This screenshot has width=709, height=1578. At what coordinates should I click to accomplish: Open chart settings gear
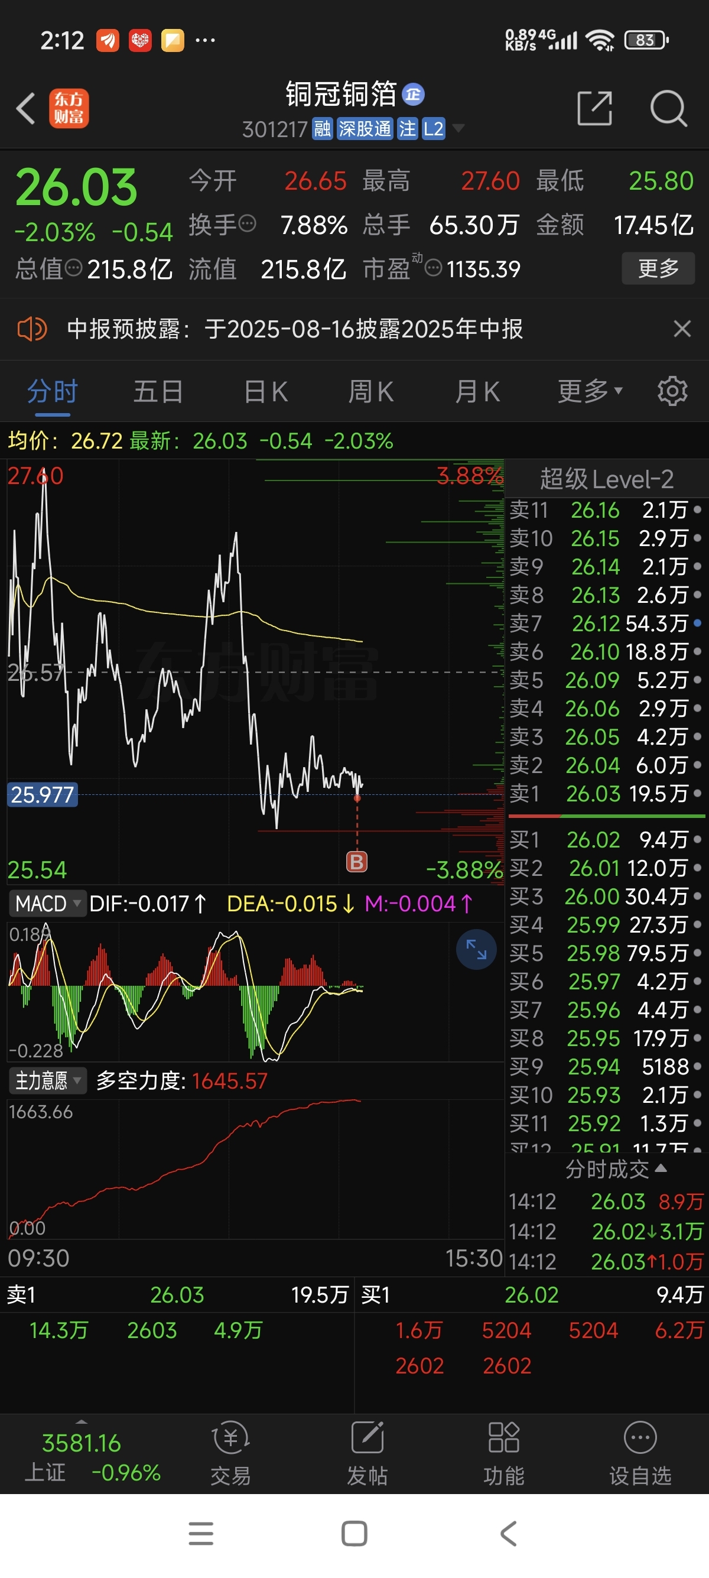pos(672,391)
